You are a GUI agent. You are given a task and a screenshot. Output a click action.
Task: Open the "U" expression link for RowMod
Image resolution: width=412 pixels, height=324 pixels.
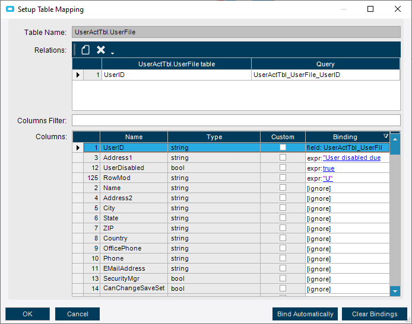(328, 178)
